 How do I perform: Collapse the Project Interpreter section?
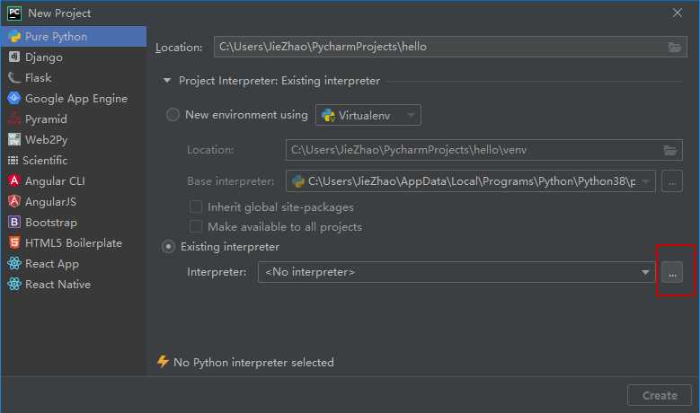point(167,81)
